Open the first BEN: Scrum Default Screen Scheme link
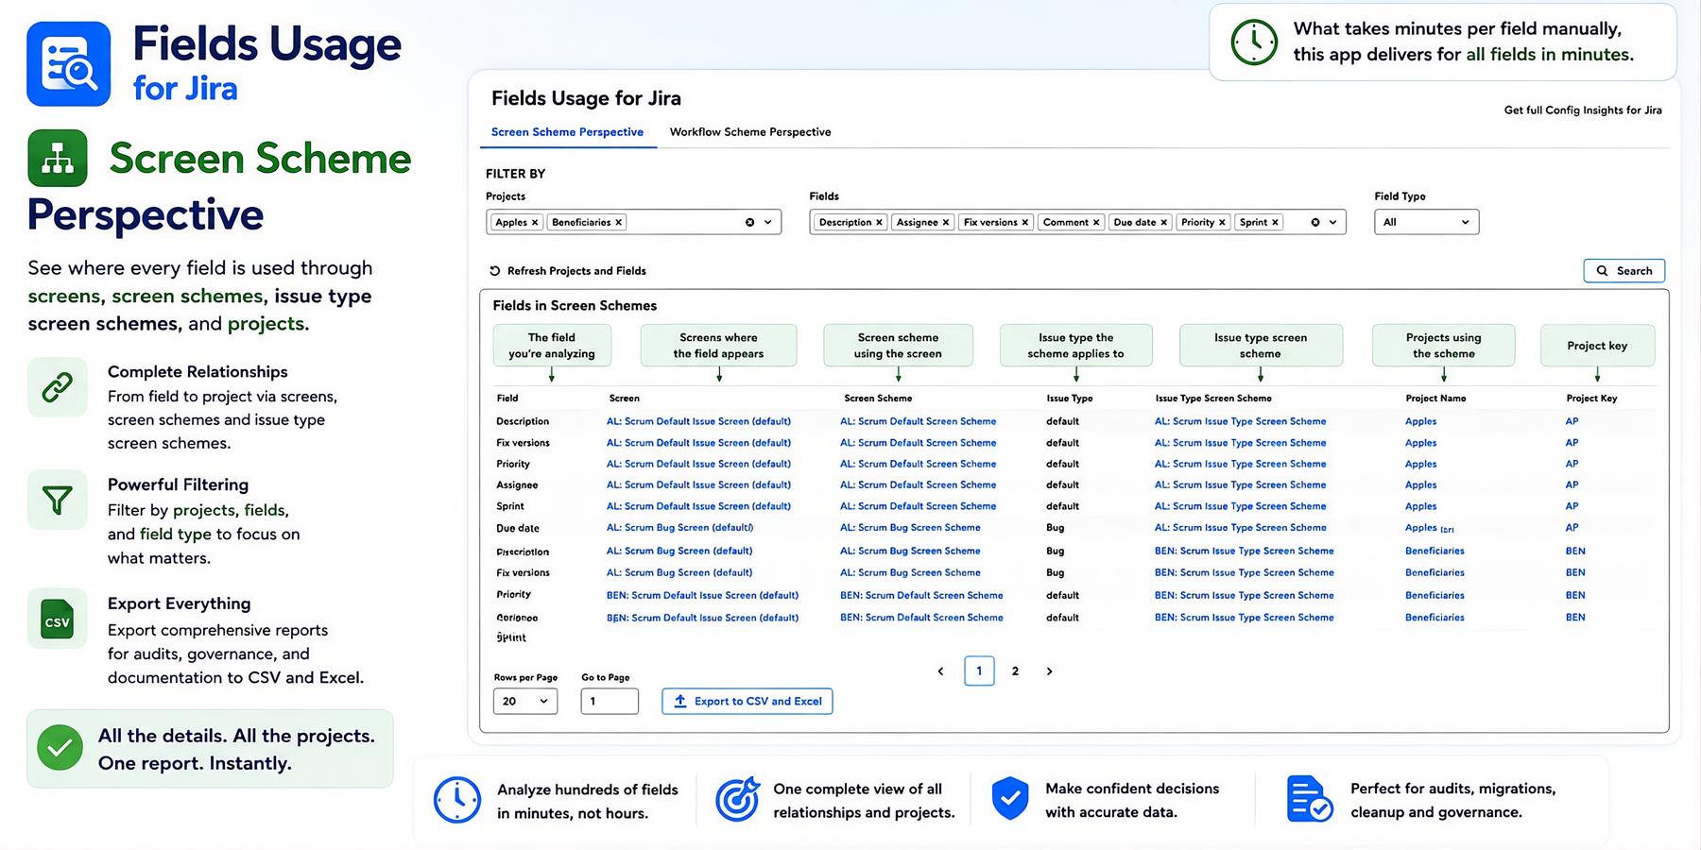 tap(921, 596)
